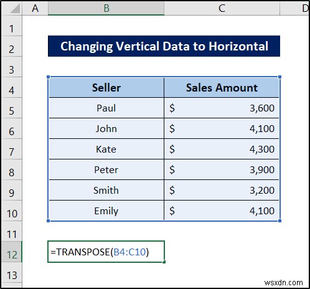Select row 7 header
Image resolution: width=310 pixels, height=289 pixels.
coord(12,149)
